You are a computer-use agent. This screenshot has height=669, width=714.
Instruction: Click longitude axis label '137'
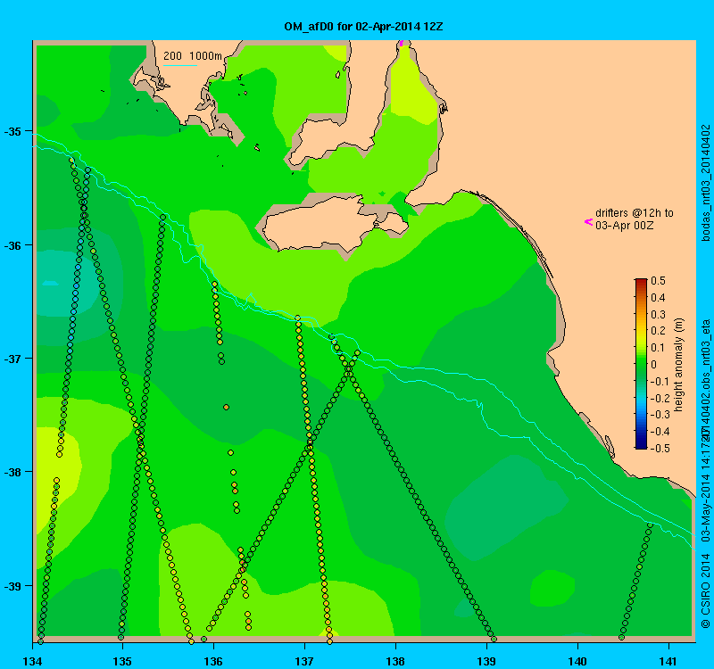(304, 660)
